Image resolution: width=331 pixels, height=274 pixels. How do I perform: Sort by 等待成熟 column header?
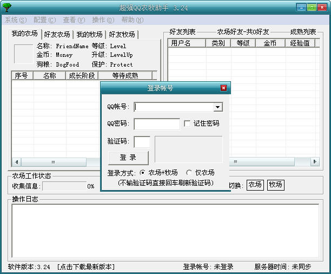coord(125,75)
